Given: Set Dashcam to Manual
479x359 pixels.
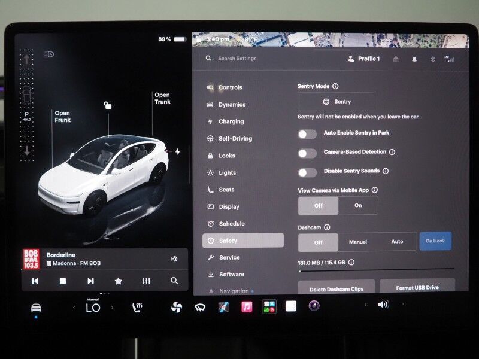Looking at the screenshot, I should [x=358, y=242].
